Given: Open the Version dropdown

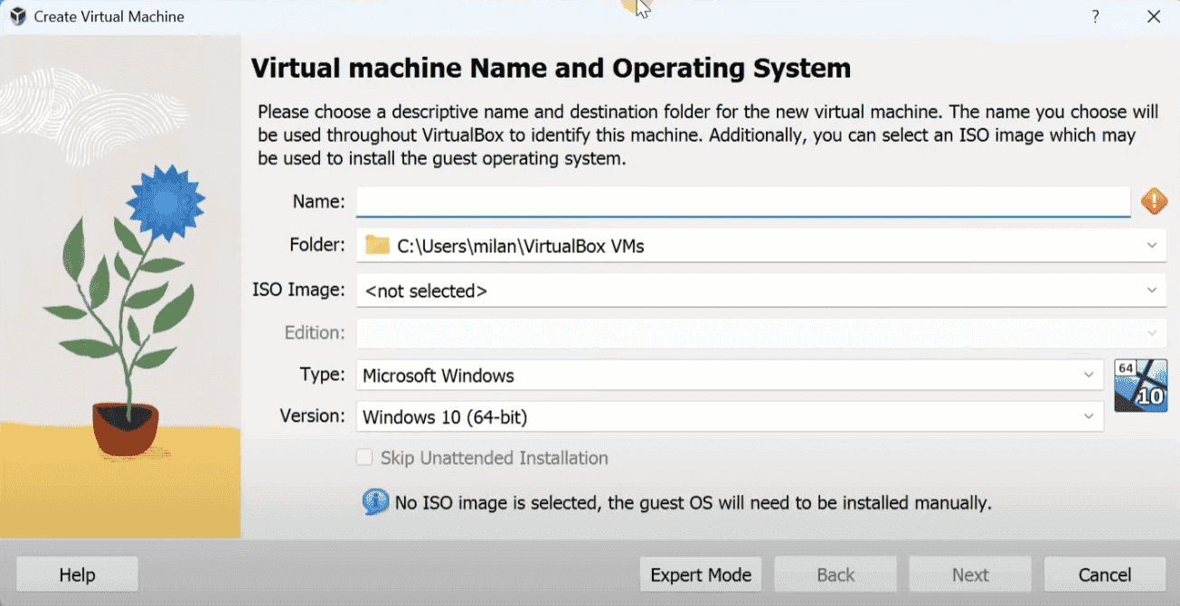Looking at the screenshot, I should coord(1090,416).
